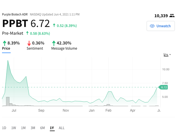This screenshot has height=138, width=178.
Task: Click the 0.52 (8.39%) price change text
Action: coord(67,26)
